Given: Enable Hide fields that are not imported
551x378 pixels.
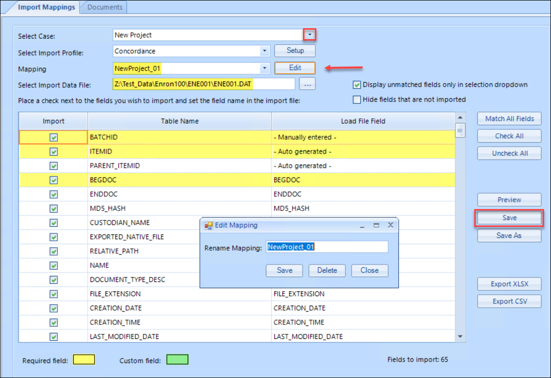Looking at the screenshot, I should click(356, 99).
